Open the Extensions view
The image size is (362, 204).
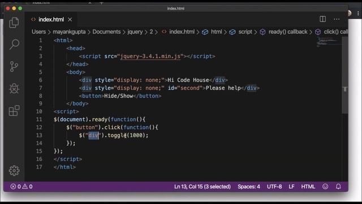(x=14, y=110)
